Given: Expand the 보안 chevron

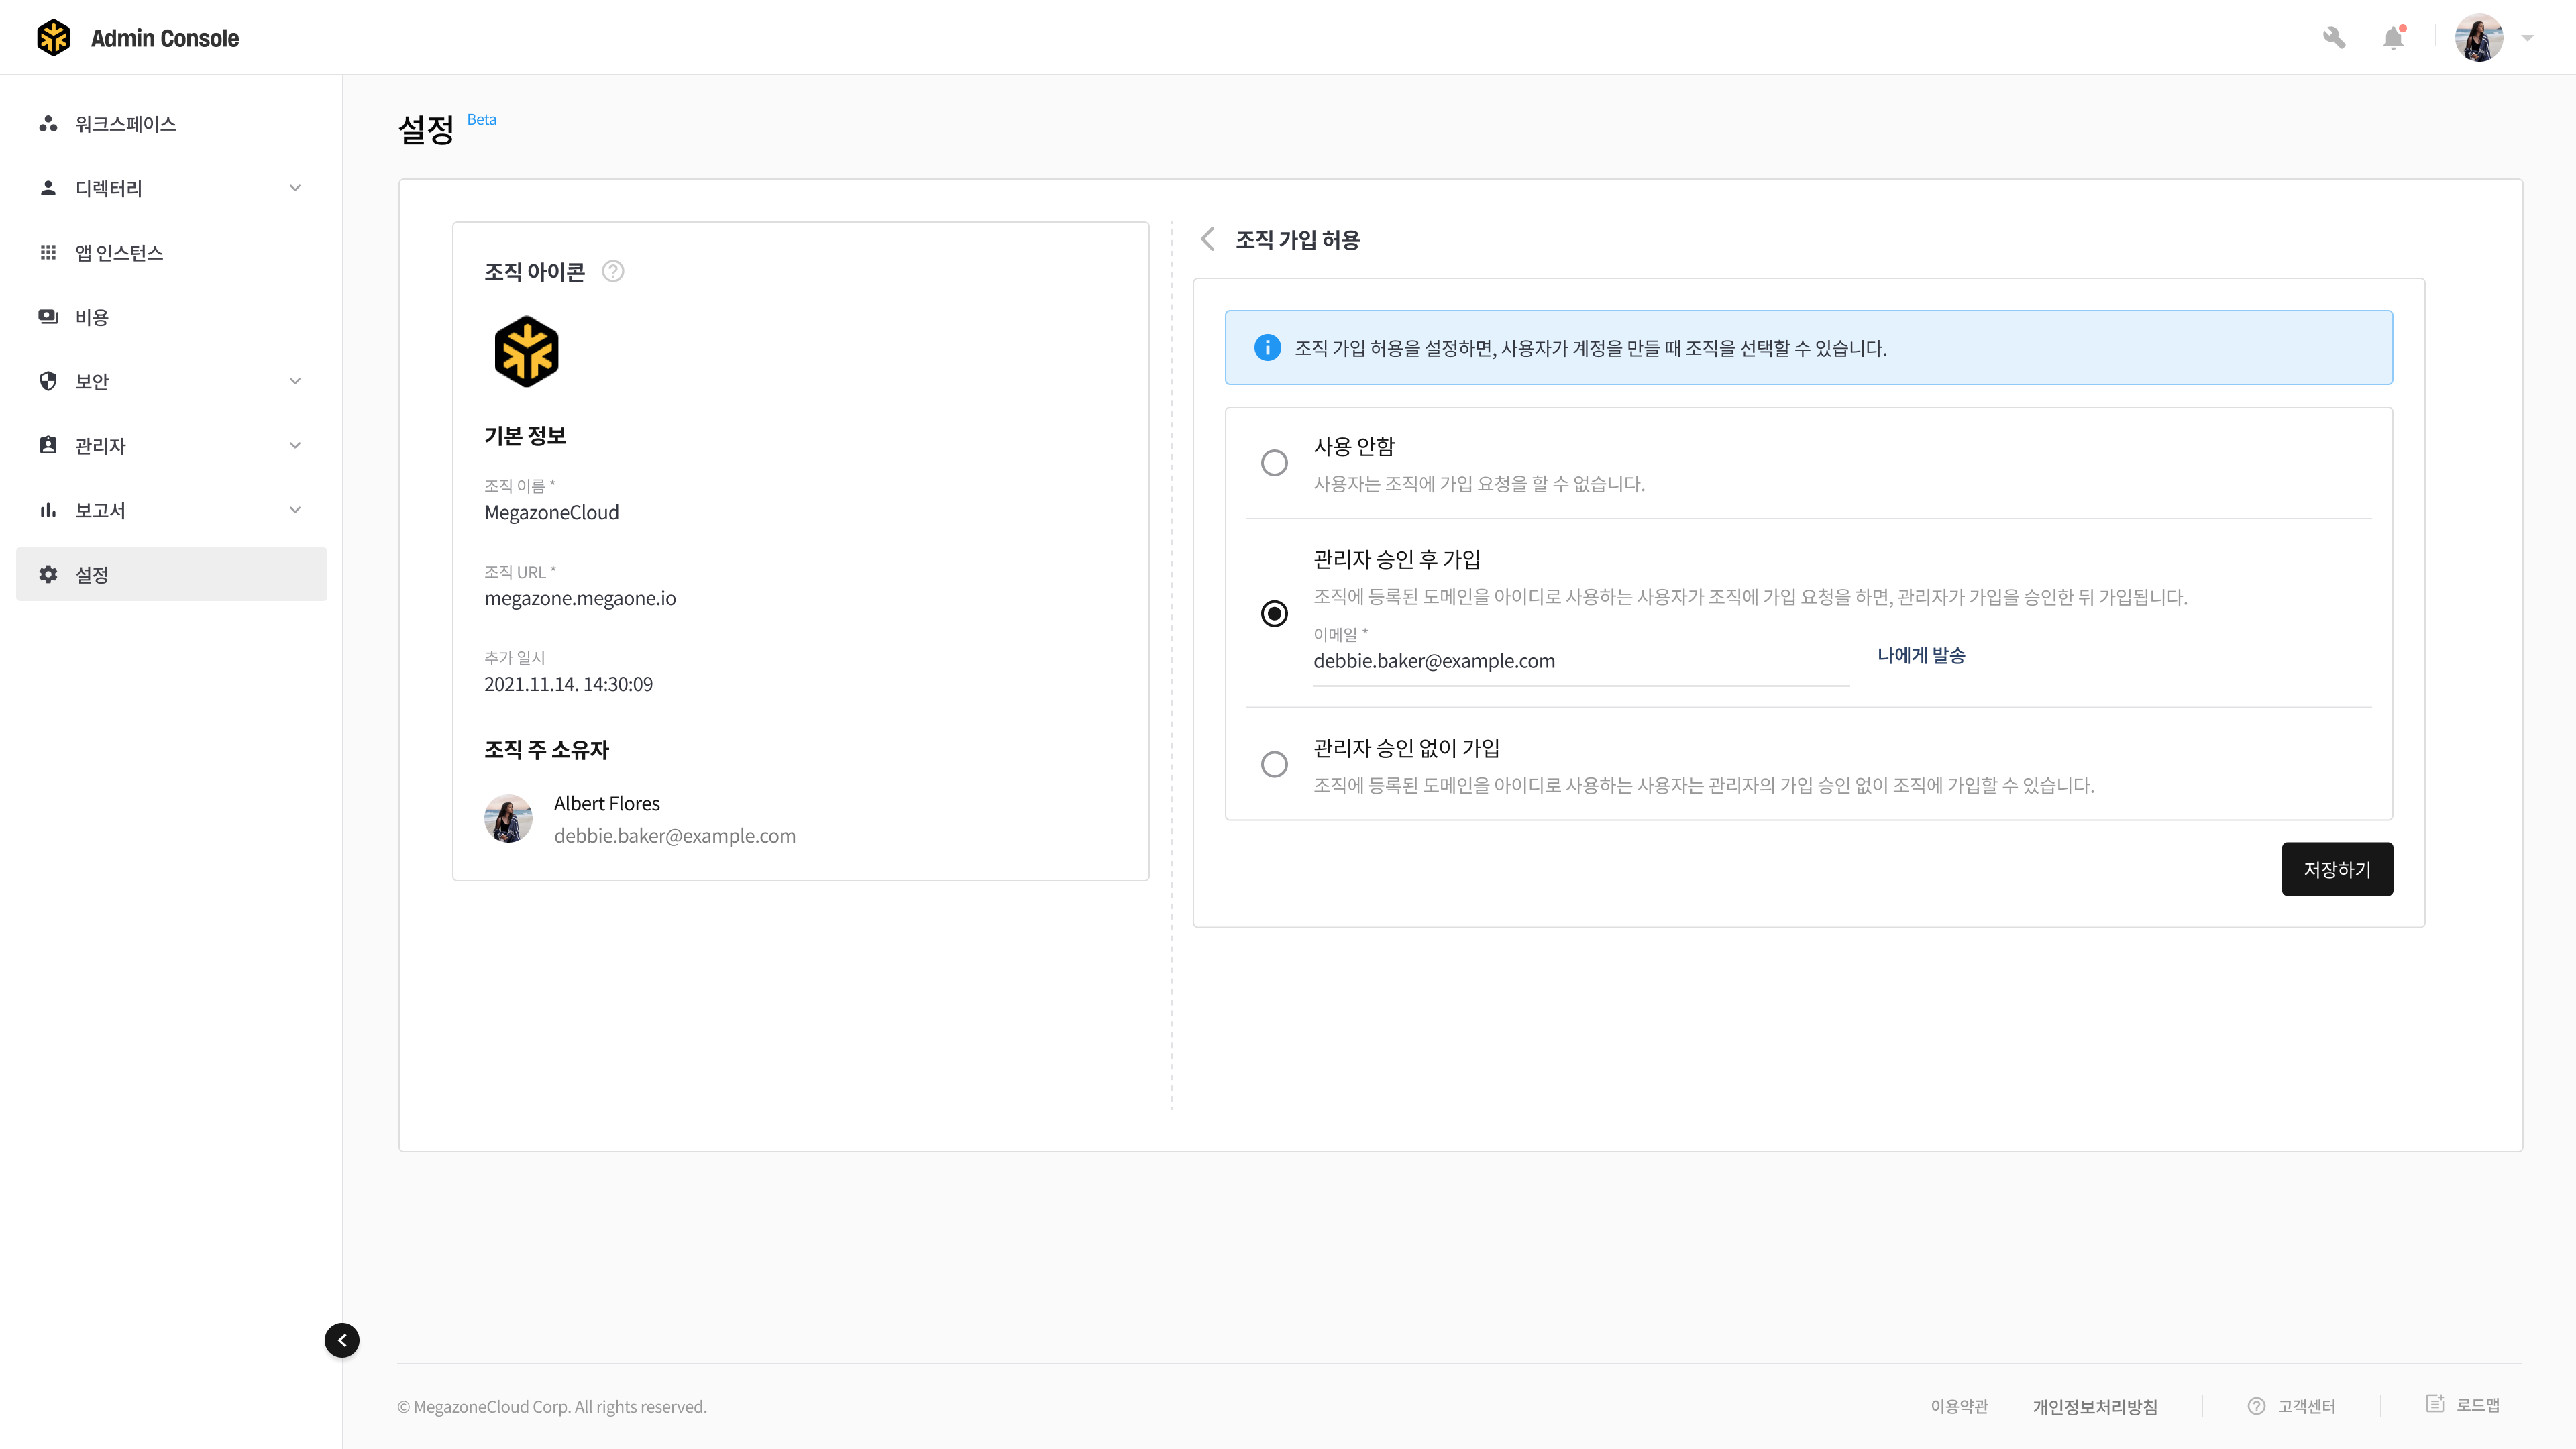Looking at the screenshot, I should pos(295,381).
